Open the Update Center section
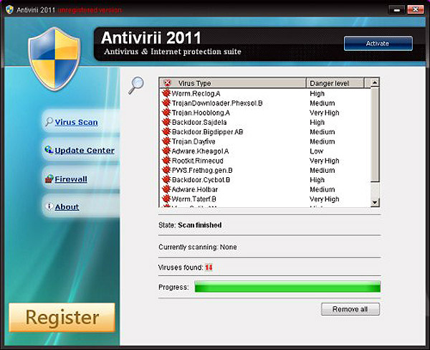This screenshot has width=430, height=350. pyautogui.click(x=85, y=151)
